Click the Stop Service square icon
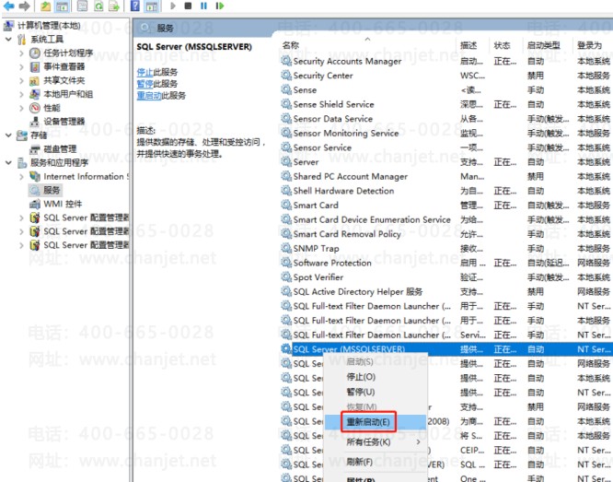The height and width of the screenshot is (482, 613). tap(188, 6)
